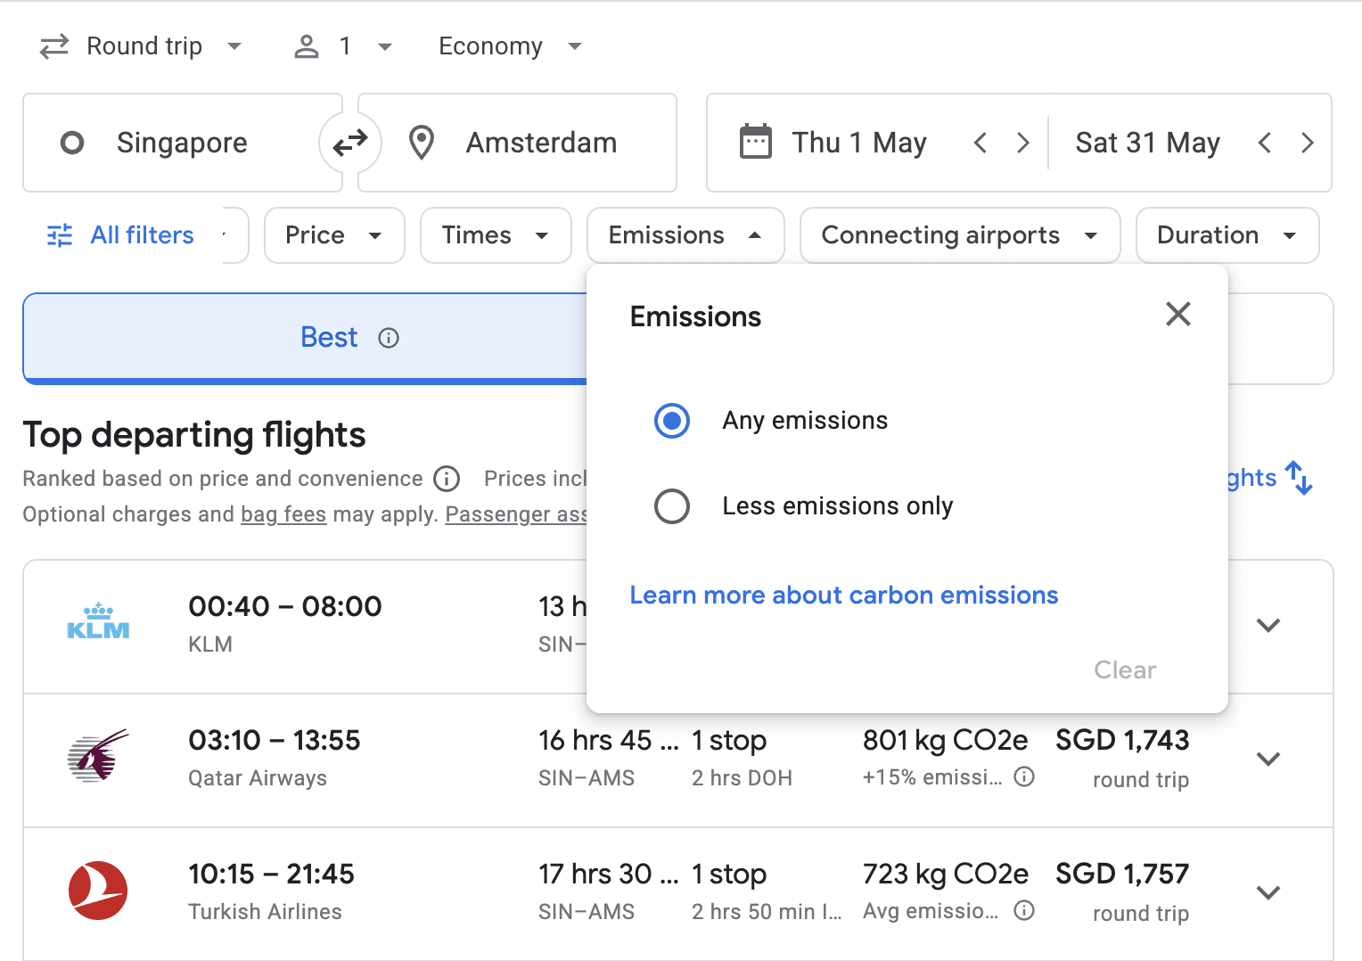Go to next departure date after Thu 1 May
Viewport: 1362px width, 961px height.
[1023, 143]
